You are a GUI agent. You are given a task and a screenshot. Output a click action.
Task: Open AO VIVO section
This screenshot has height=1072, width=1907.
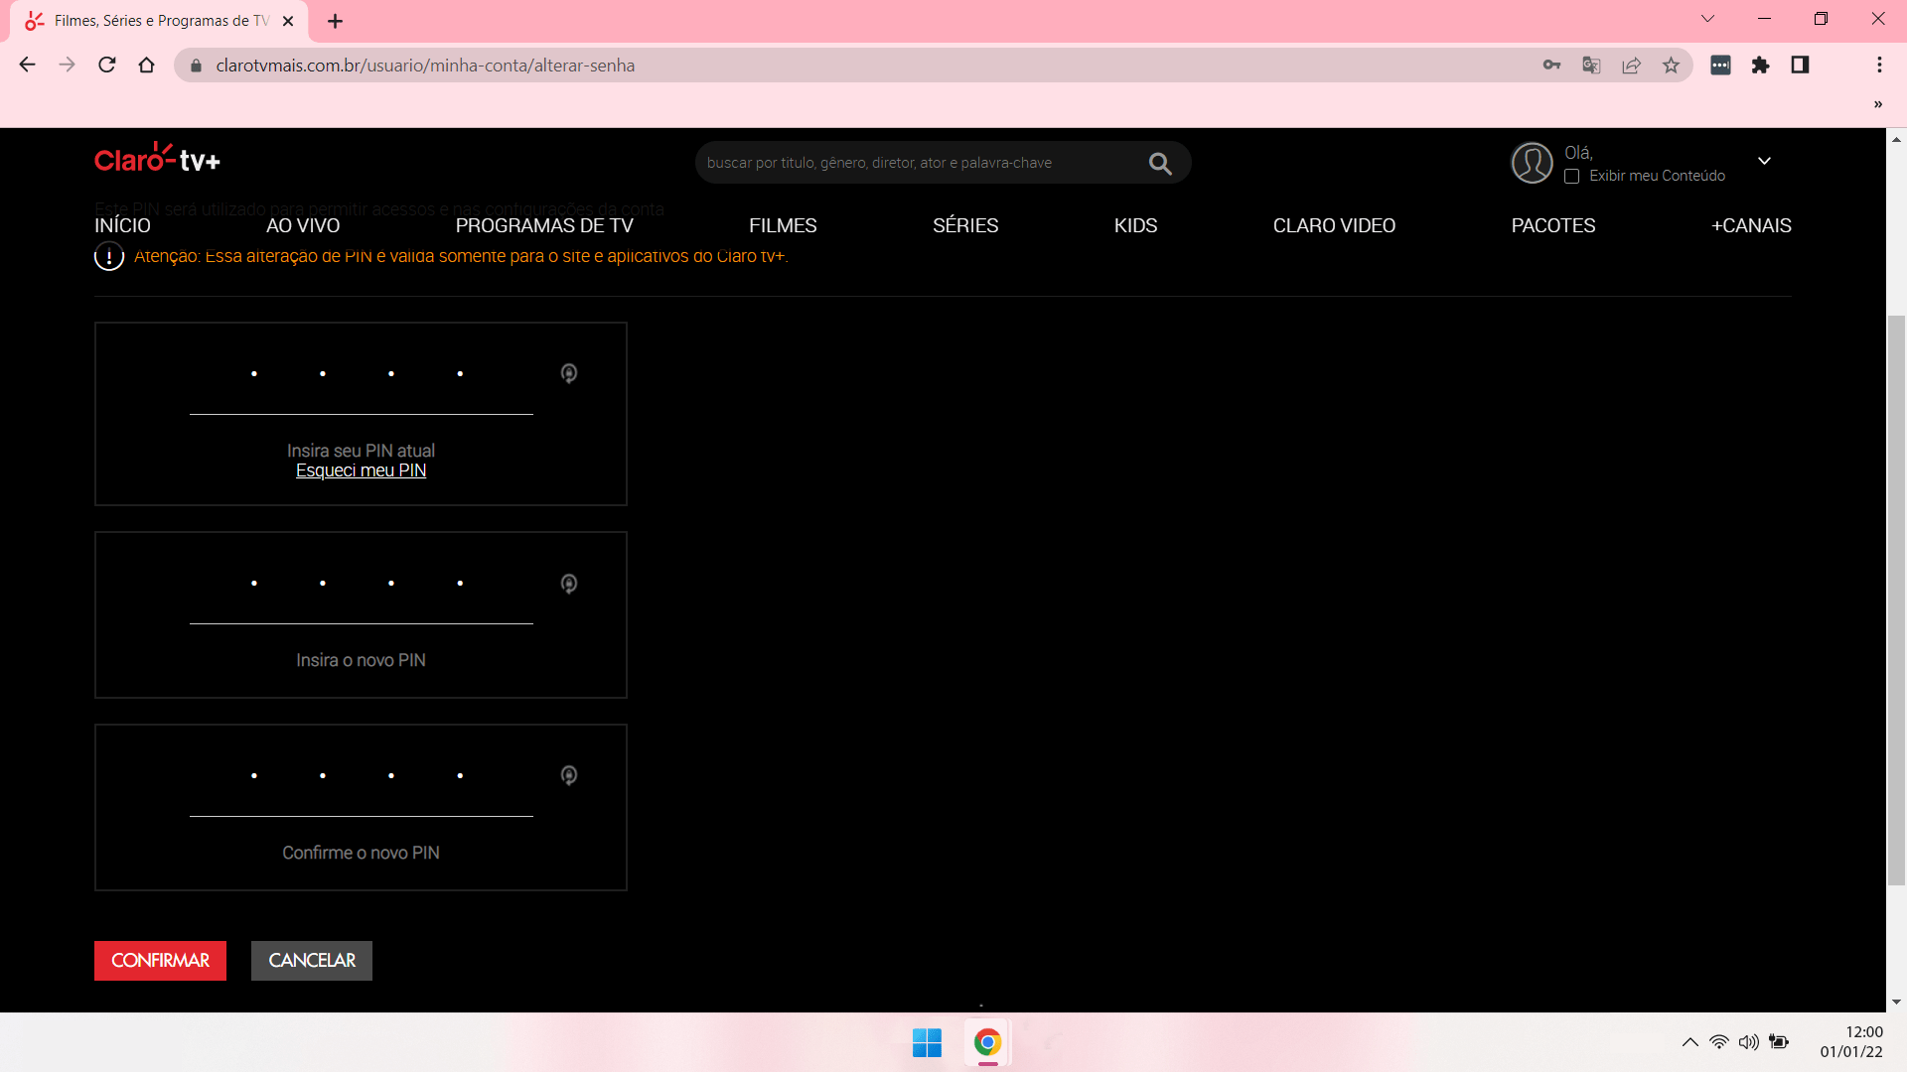303,225
